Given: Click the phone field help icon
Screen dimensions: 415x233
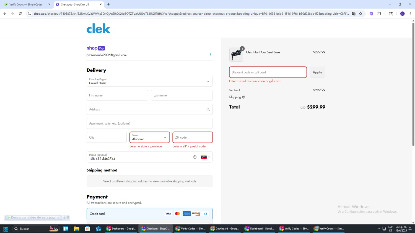Looking at the screenshot, I should click(195, 157).
